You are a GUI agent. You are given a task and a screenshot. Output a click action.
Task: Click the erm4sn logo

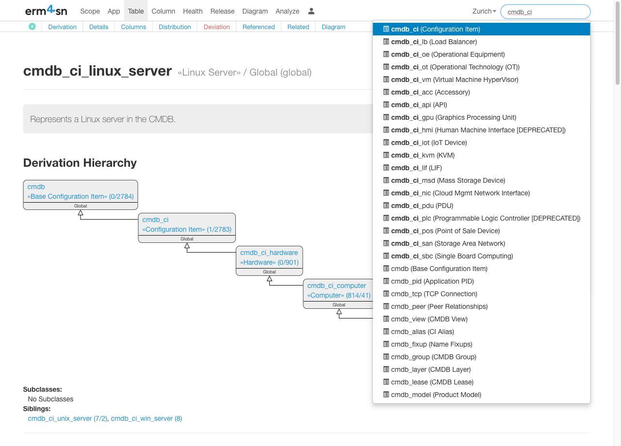click(x=46, y=11)
